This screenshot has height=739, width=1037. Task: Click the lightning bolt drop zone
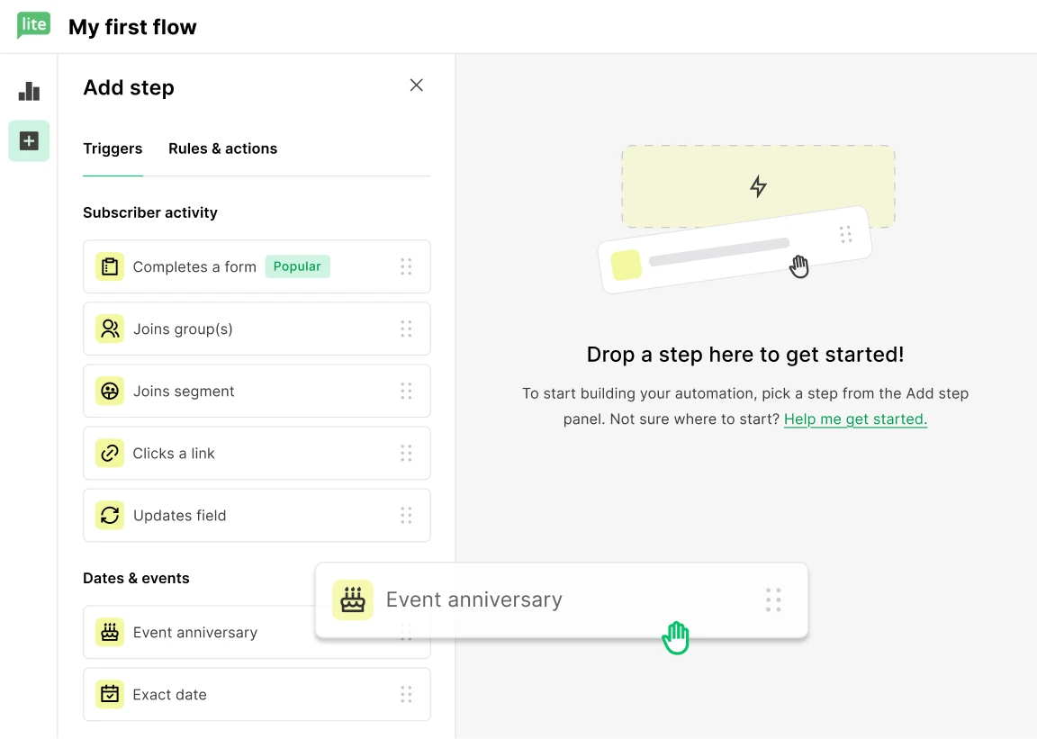click(758, 186)
